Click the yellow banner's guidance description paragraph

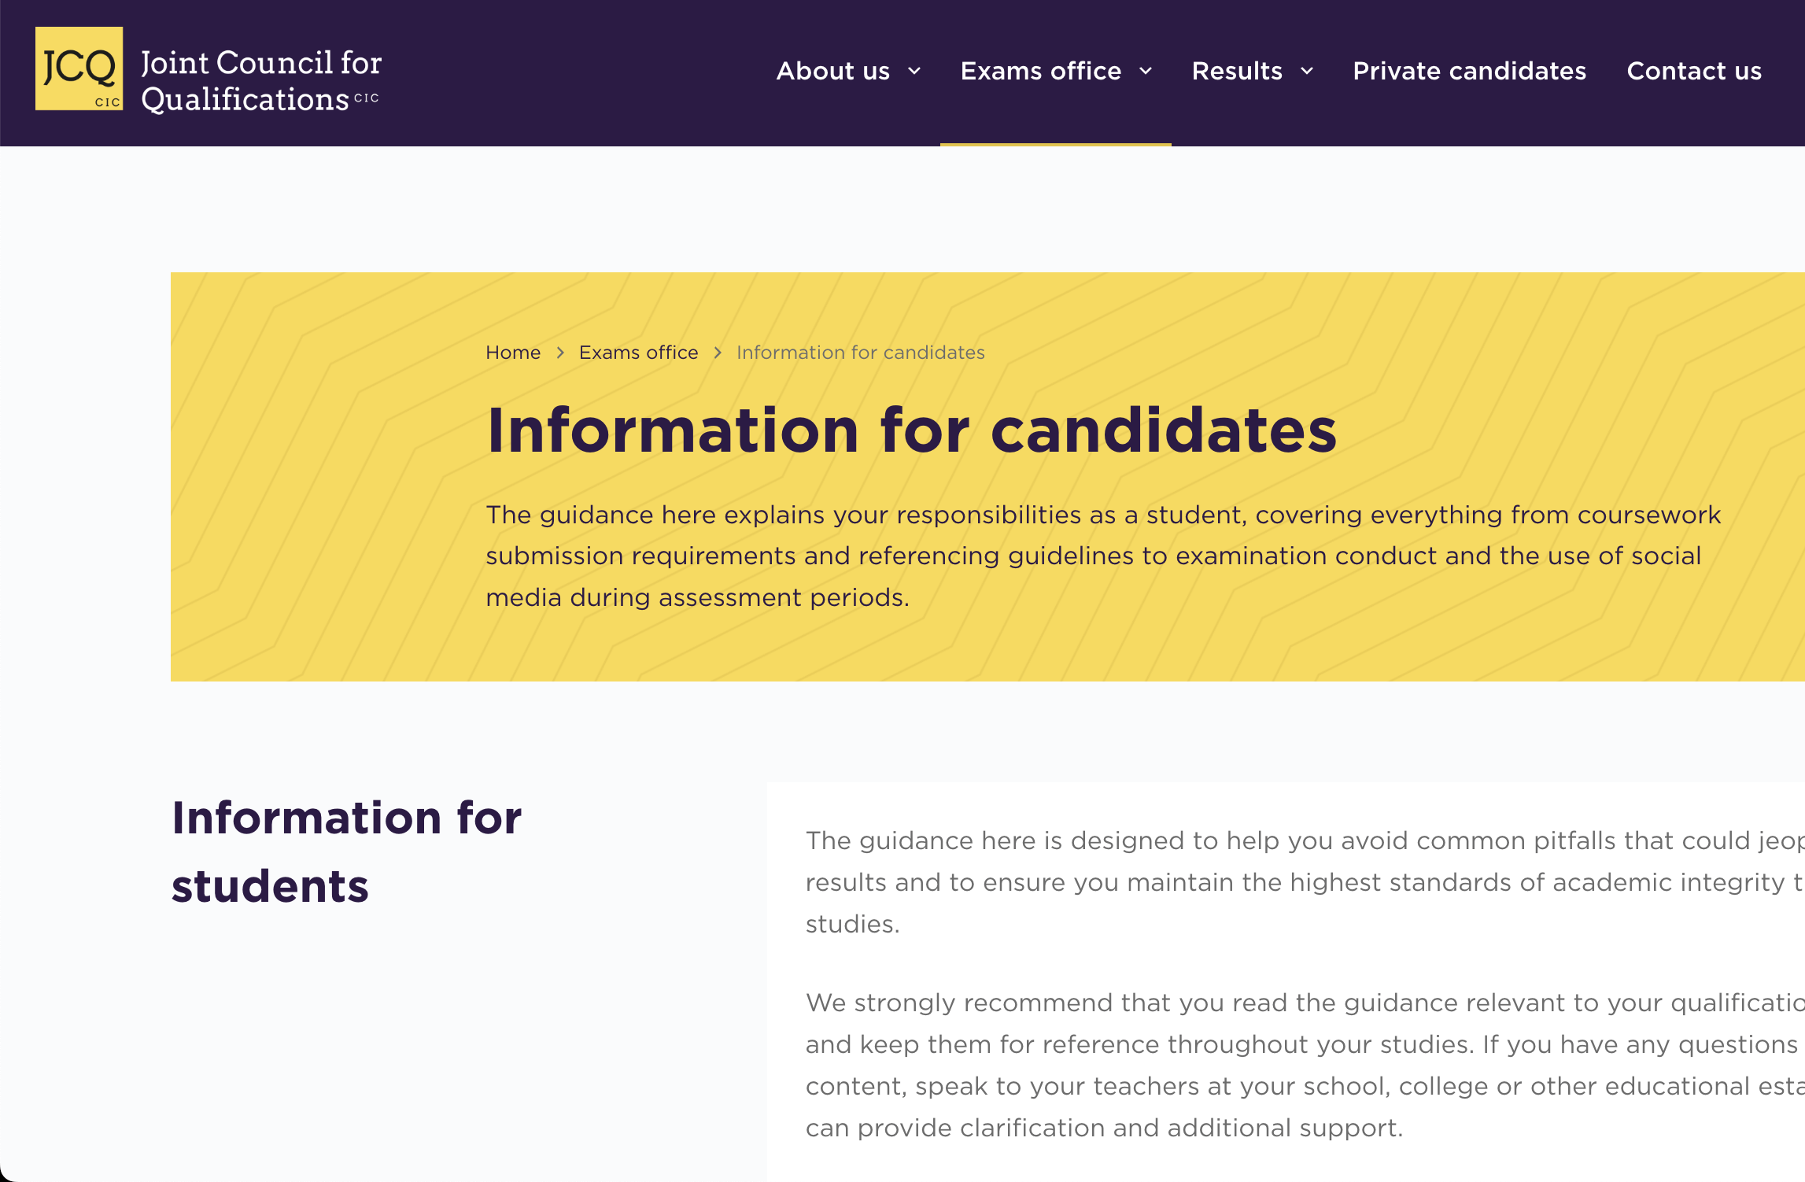click(1102, 556)
